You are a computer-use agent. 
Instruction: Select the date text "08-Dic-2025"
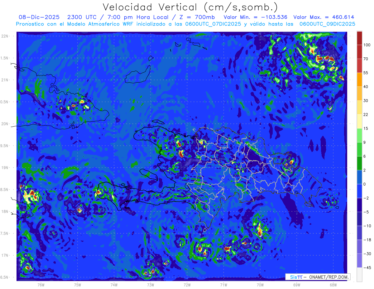(39, 17)
